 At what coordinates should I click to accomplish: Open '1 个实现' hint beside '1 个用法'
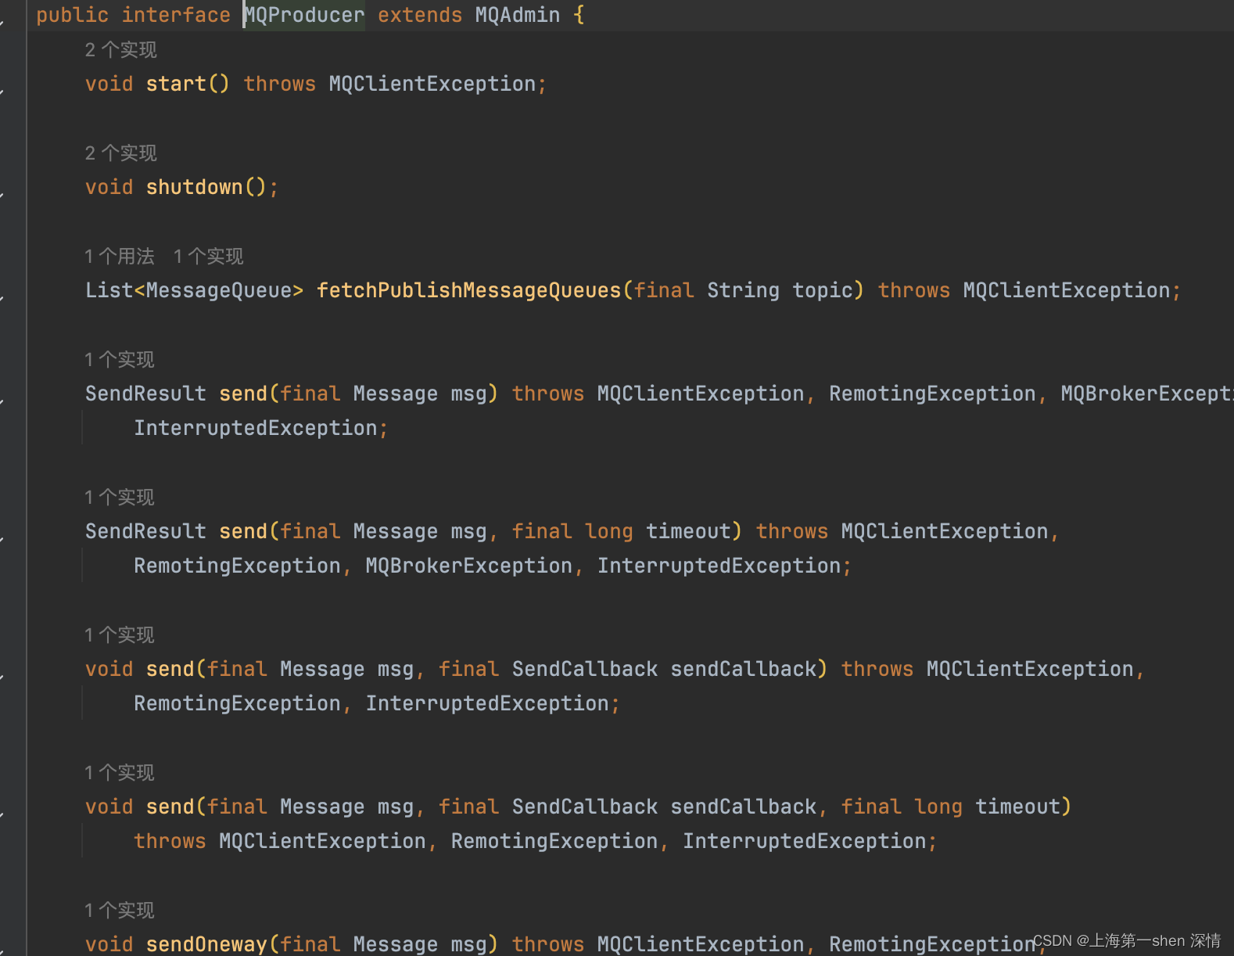click(x=208, y=257)
